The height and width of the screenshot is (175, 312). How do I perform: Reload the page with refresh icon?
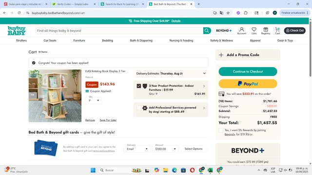click(x=19, y=13)
